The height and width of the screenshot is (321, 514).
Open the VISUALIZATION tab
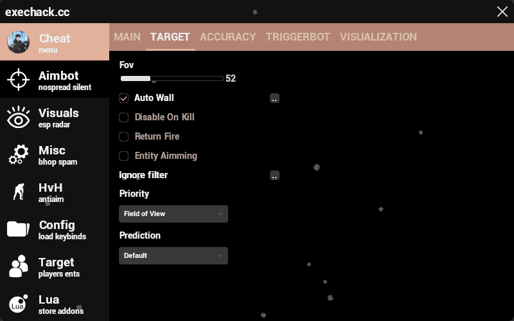378,37
